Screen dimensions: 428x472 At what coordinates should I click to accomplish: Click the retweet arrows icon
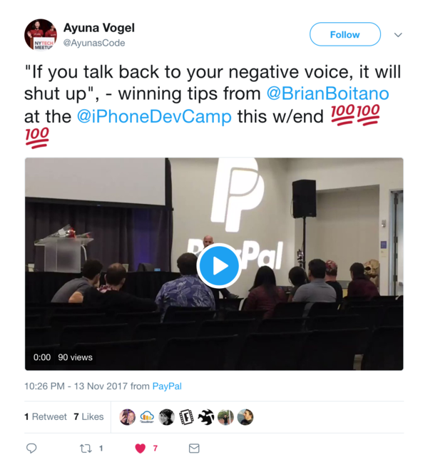pos(86,448)
